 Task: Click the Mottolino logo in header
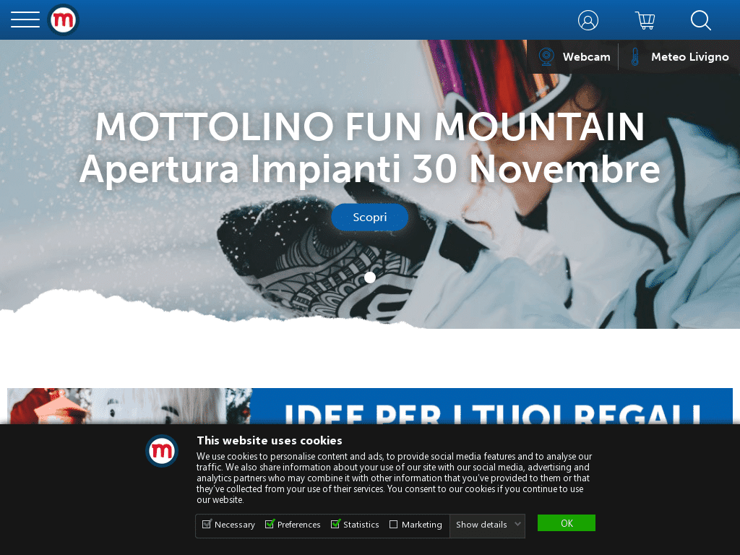click(x=64, y=20)
